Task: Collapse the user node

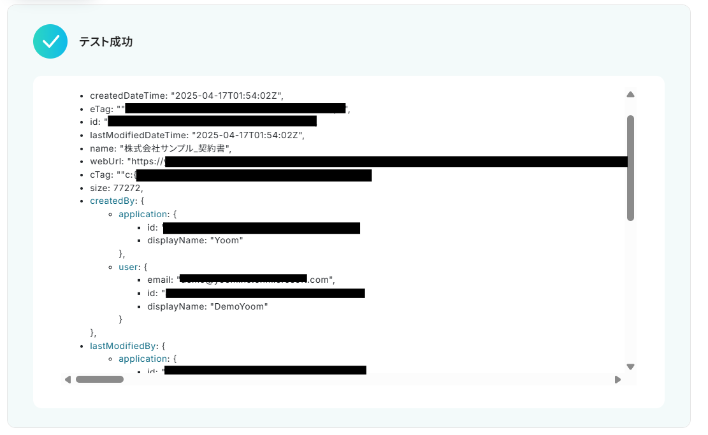Action: (128, 267)
